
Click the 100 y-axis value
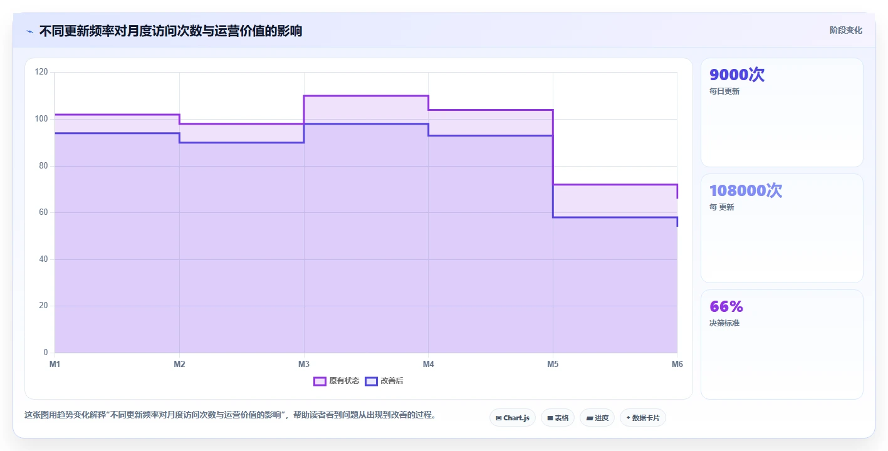pyautogui.click(x=41, y=119)
